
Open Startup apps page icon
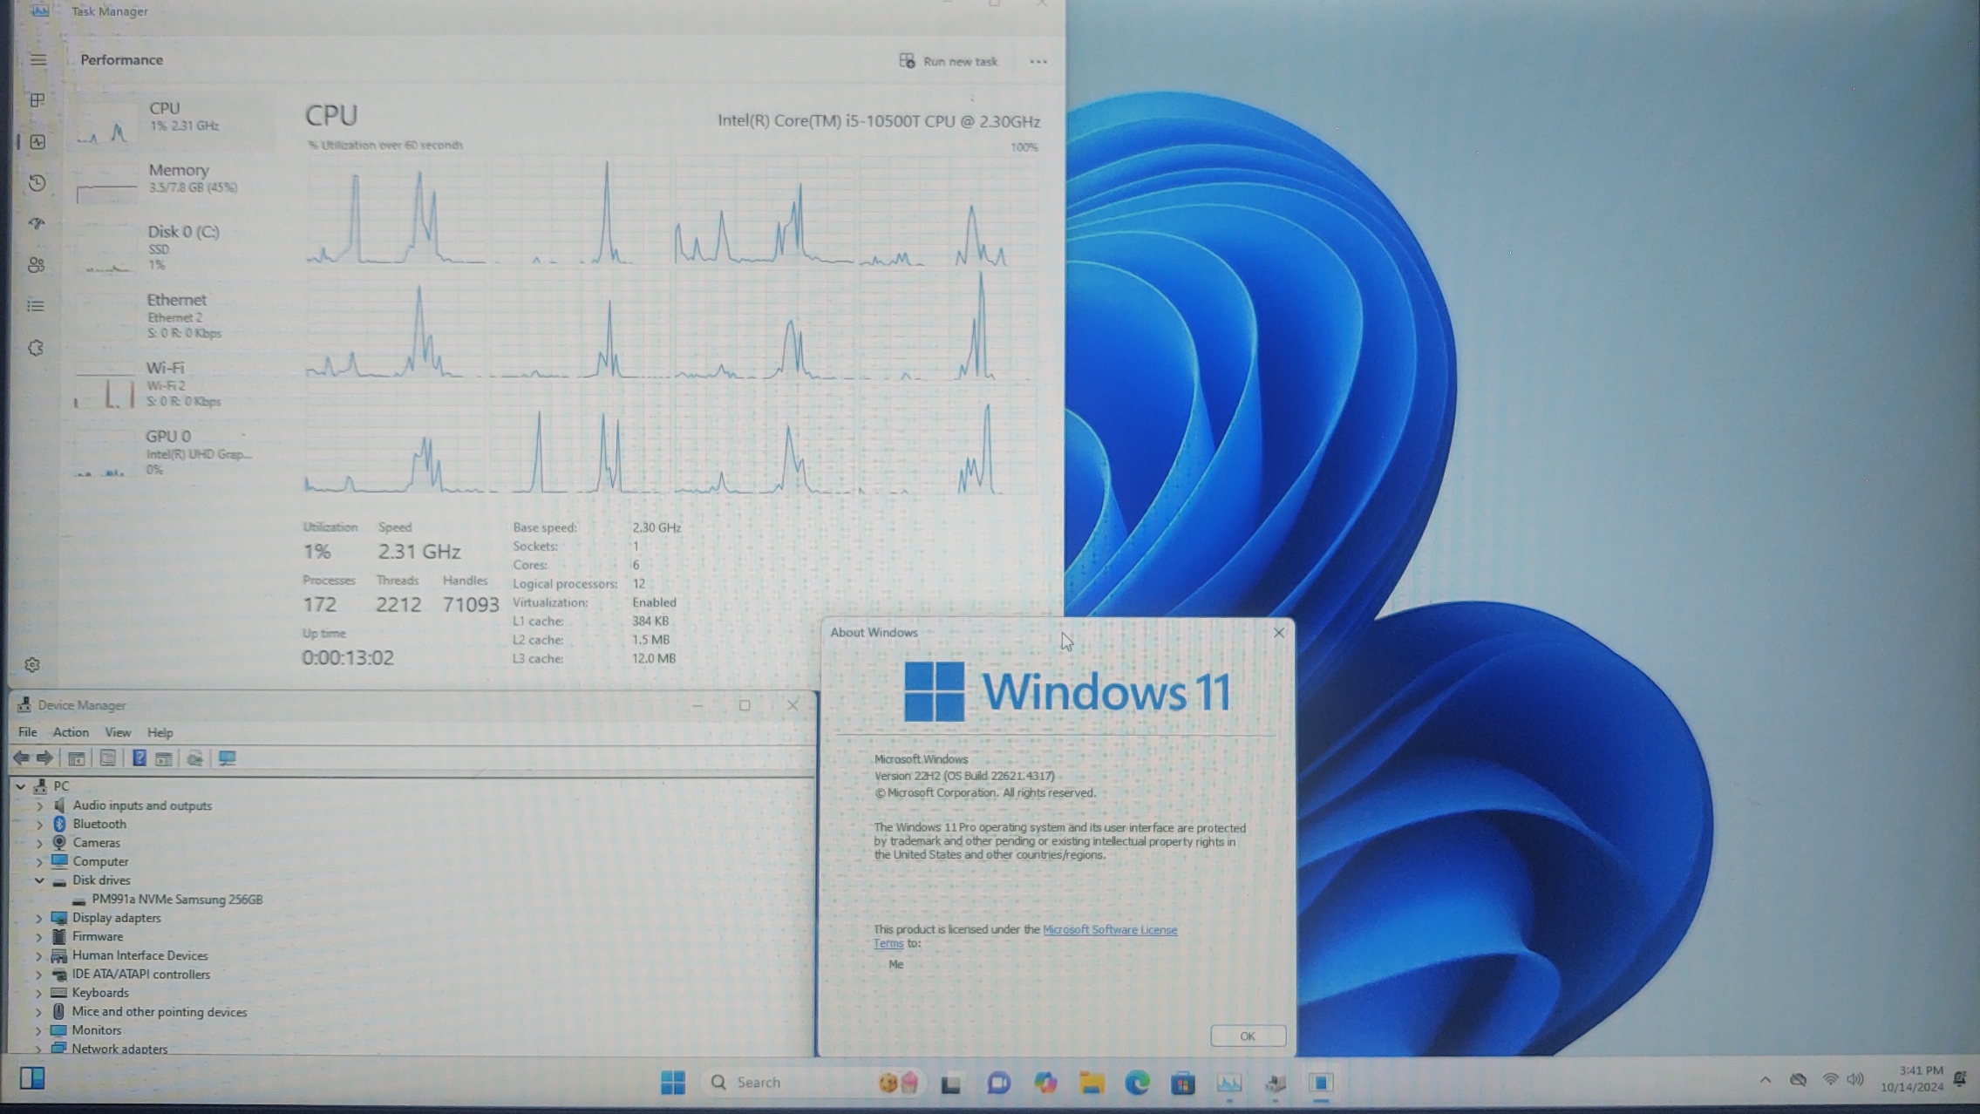[x=37, y=224]
